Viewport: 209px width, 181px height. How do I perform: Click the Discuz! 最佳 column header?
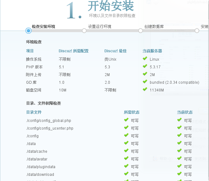116,51
